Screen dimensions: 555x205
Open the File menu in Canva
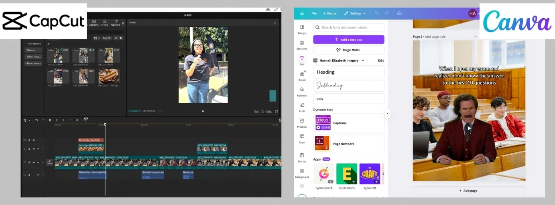coord(314,13)
